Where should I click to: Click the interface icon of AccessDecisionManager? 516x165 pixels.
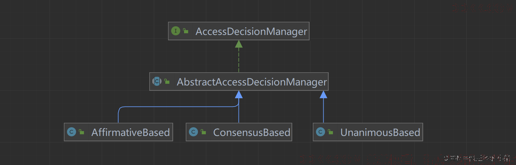tap(176, 31)
